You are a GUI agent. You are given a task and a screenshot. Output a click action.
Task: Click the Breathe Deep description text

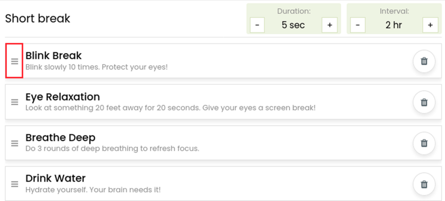(113, 148)
